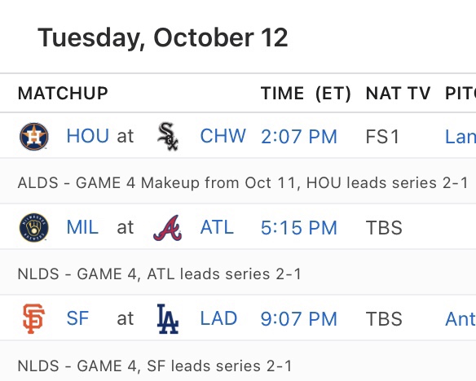Click the Chicago White Sox logo
476x381 pixels.
[168, 137]
